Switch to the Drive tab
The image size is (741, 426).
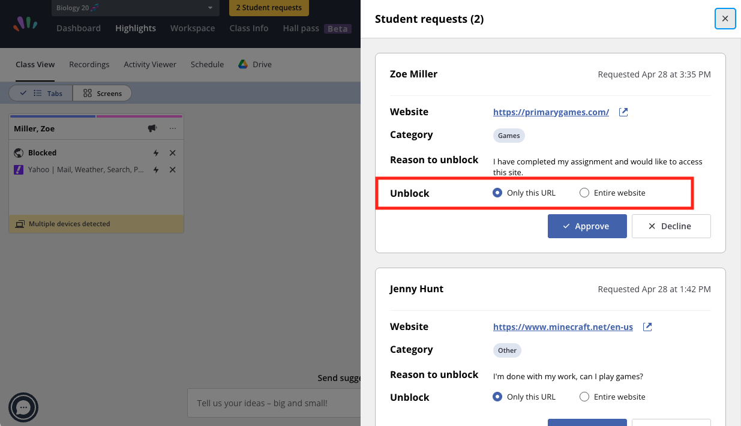pos(255,64)
